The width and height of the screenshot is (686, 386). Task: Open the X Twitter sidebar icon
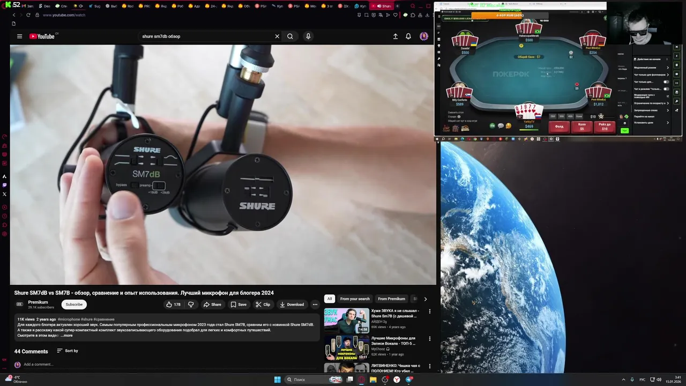(5, 194)
